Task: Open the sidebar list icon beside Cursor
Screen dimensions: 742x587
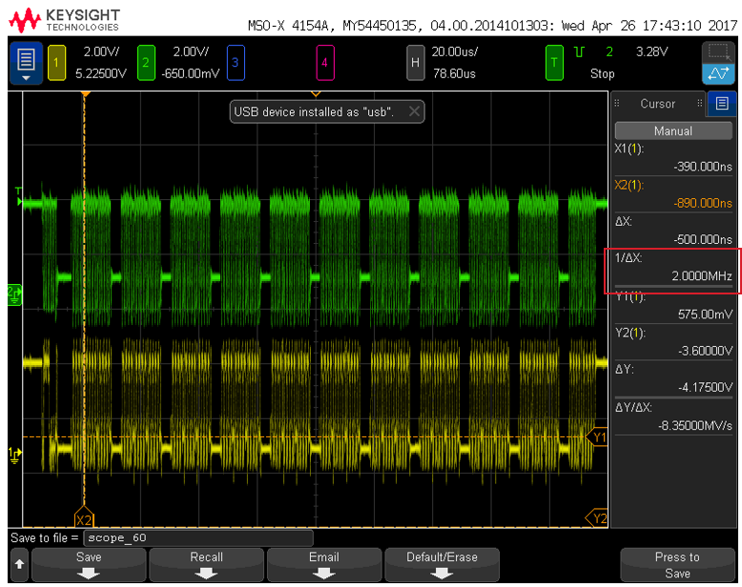Action: point(722,104)
